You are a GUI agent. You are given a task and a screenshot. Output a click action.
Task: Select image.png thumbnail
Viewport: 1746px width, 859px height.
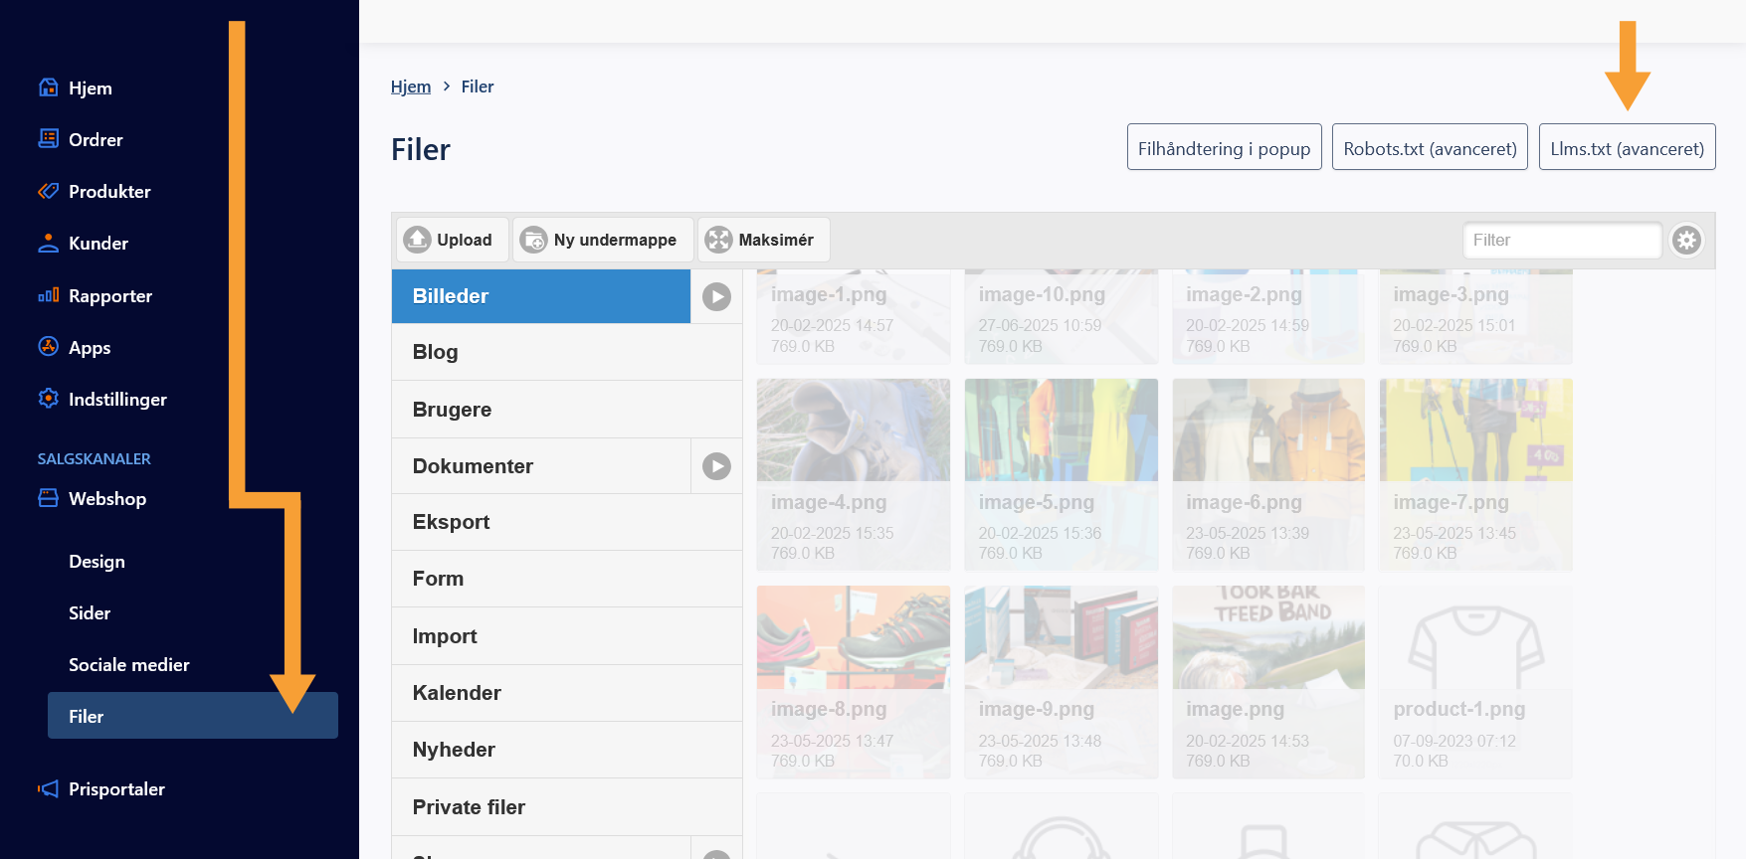click(x=1268, y=682)
